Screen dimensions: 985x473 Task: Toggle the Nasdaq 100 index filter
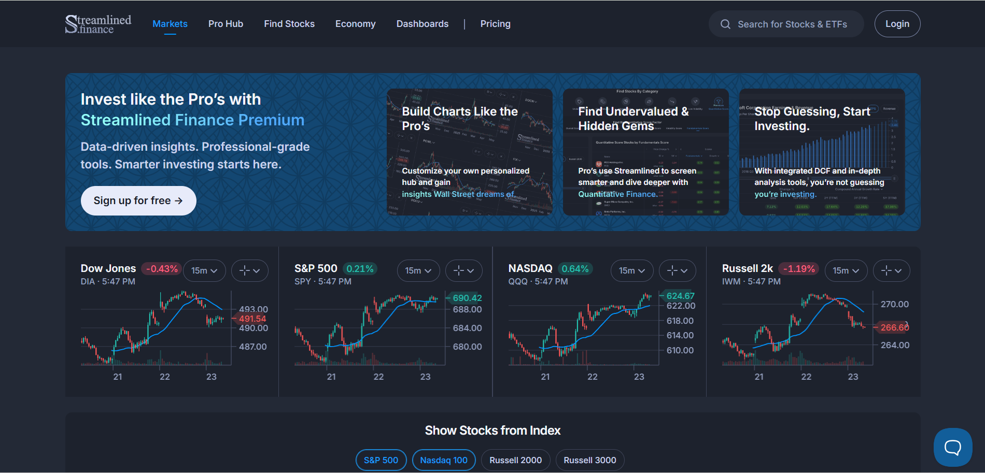[x=444, y=460]
